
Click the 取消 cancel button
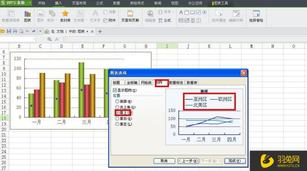[x=164, y=161]
